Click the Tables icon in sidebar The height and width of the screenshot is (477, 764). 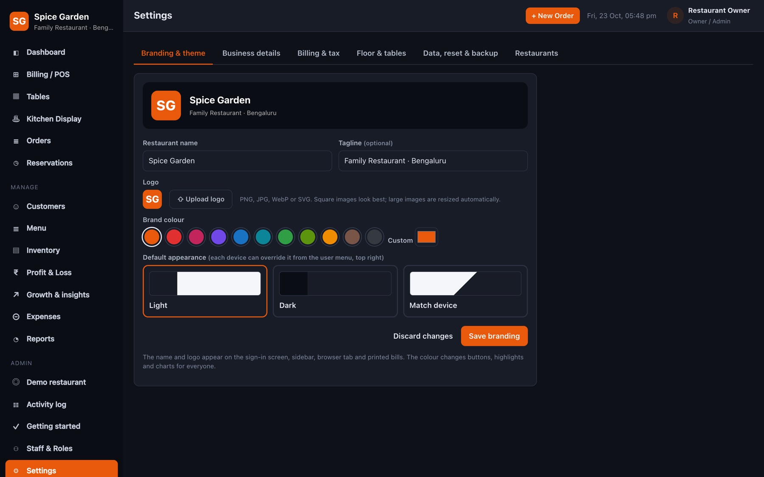(x=16, y=97)
